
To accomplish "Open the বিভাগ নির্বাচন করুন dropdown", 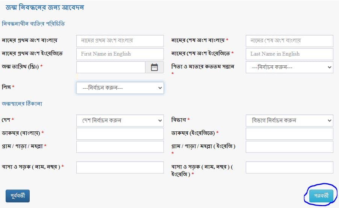I will tap(289, 121).
